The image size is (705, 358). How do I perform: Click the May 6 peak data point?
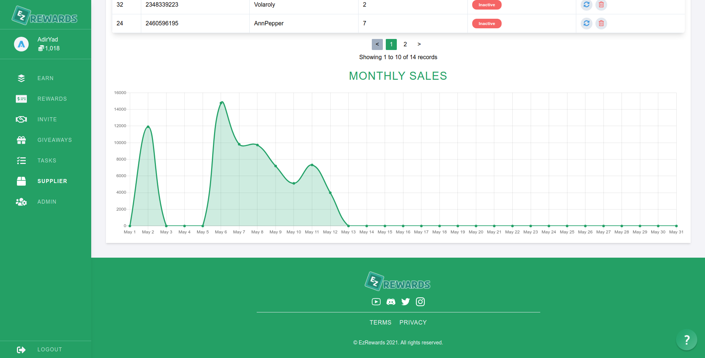[x=221, y=103]
